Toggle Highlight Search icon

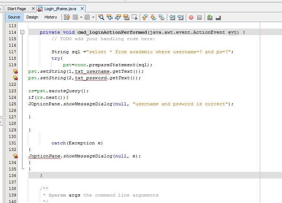point(126,17)
